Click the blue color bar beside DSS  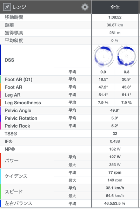pos(0,60)
